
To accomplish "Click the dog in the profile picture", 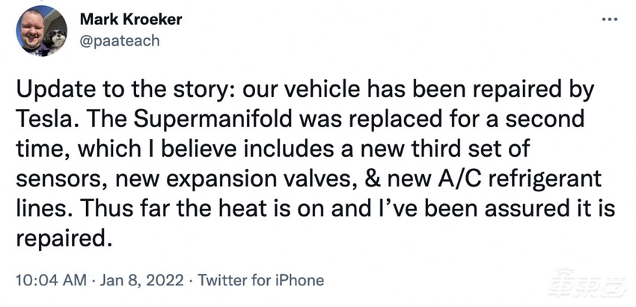I will (x=55, y=39).
